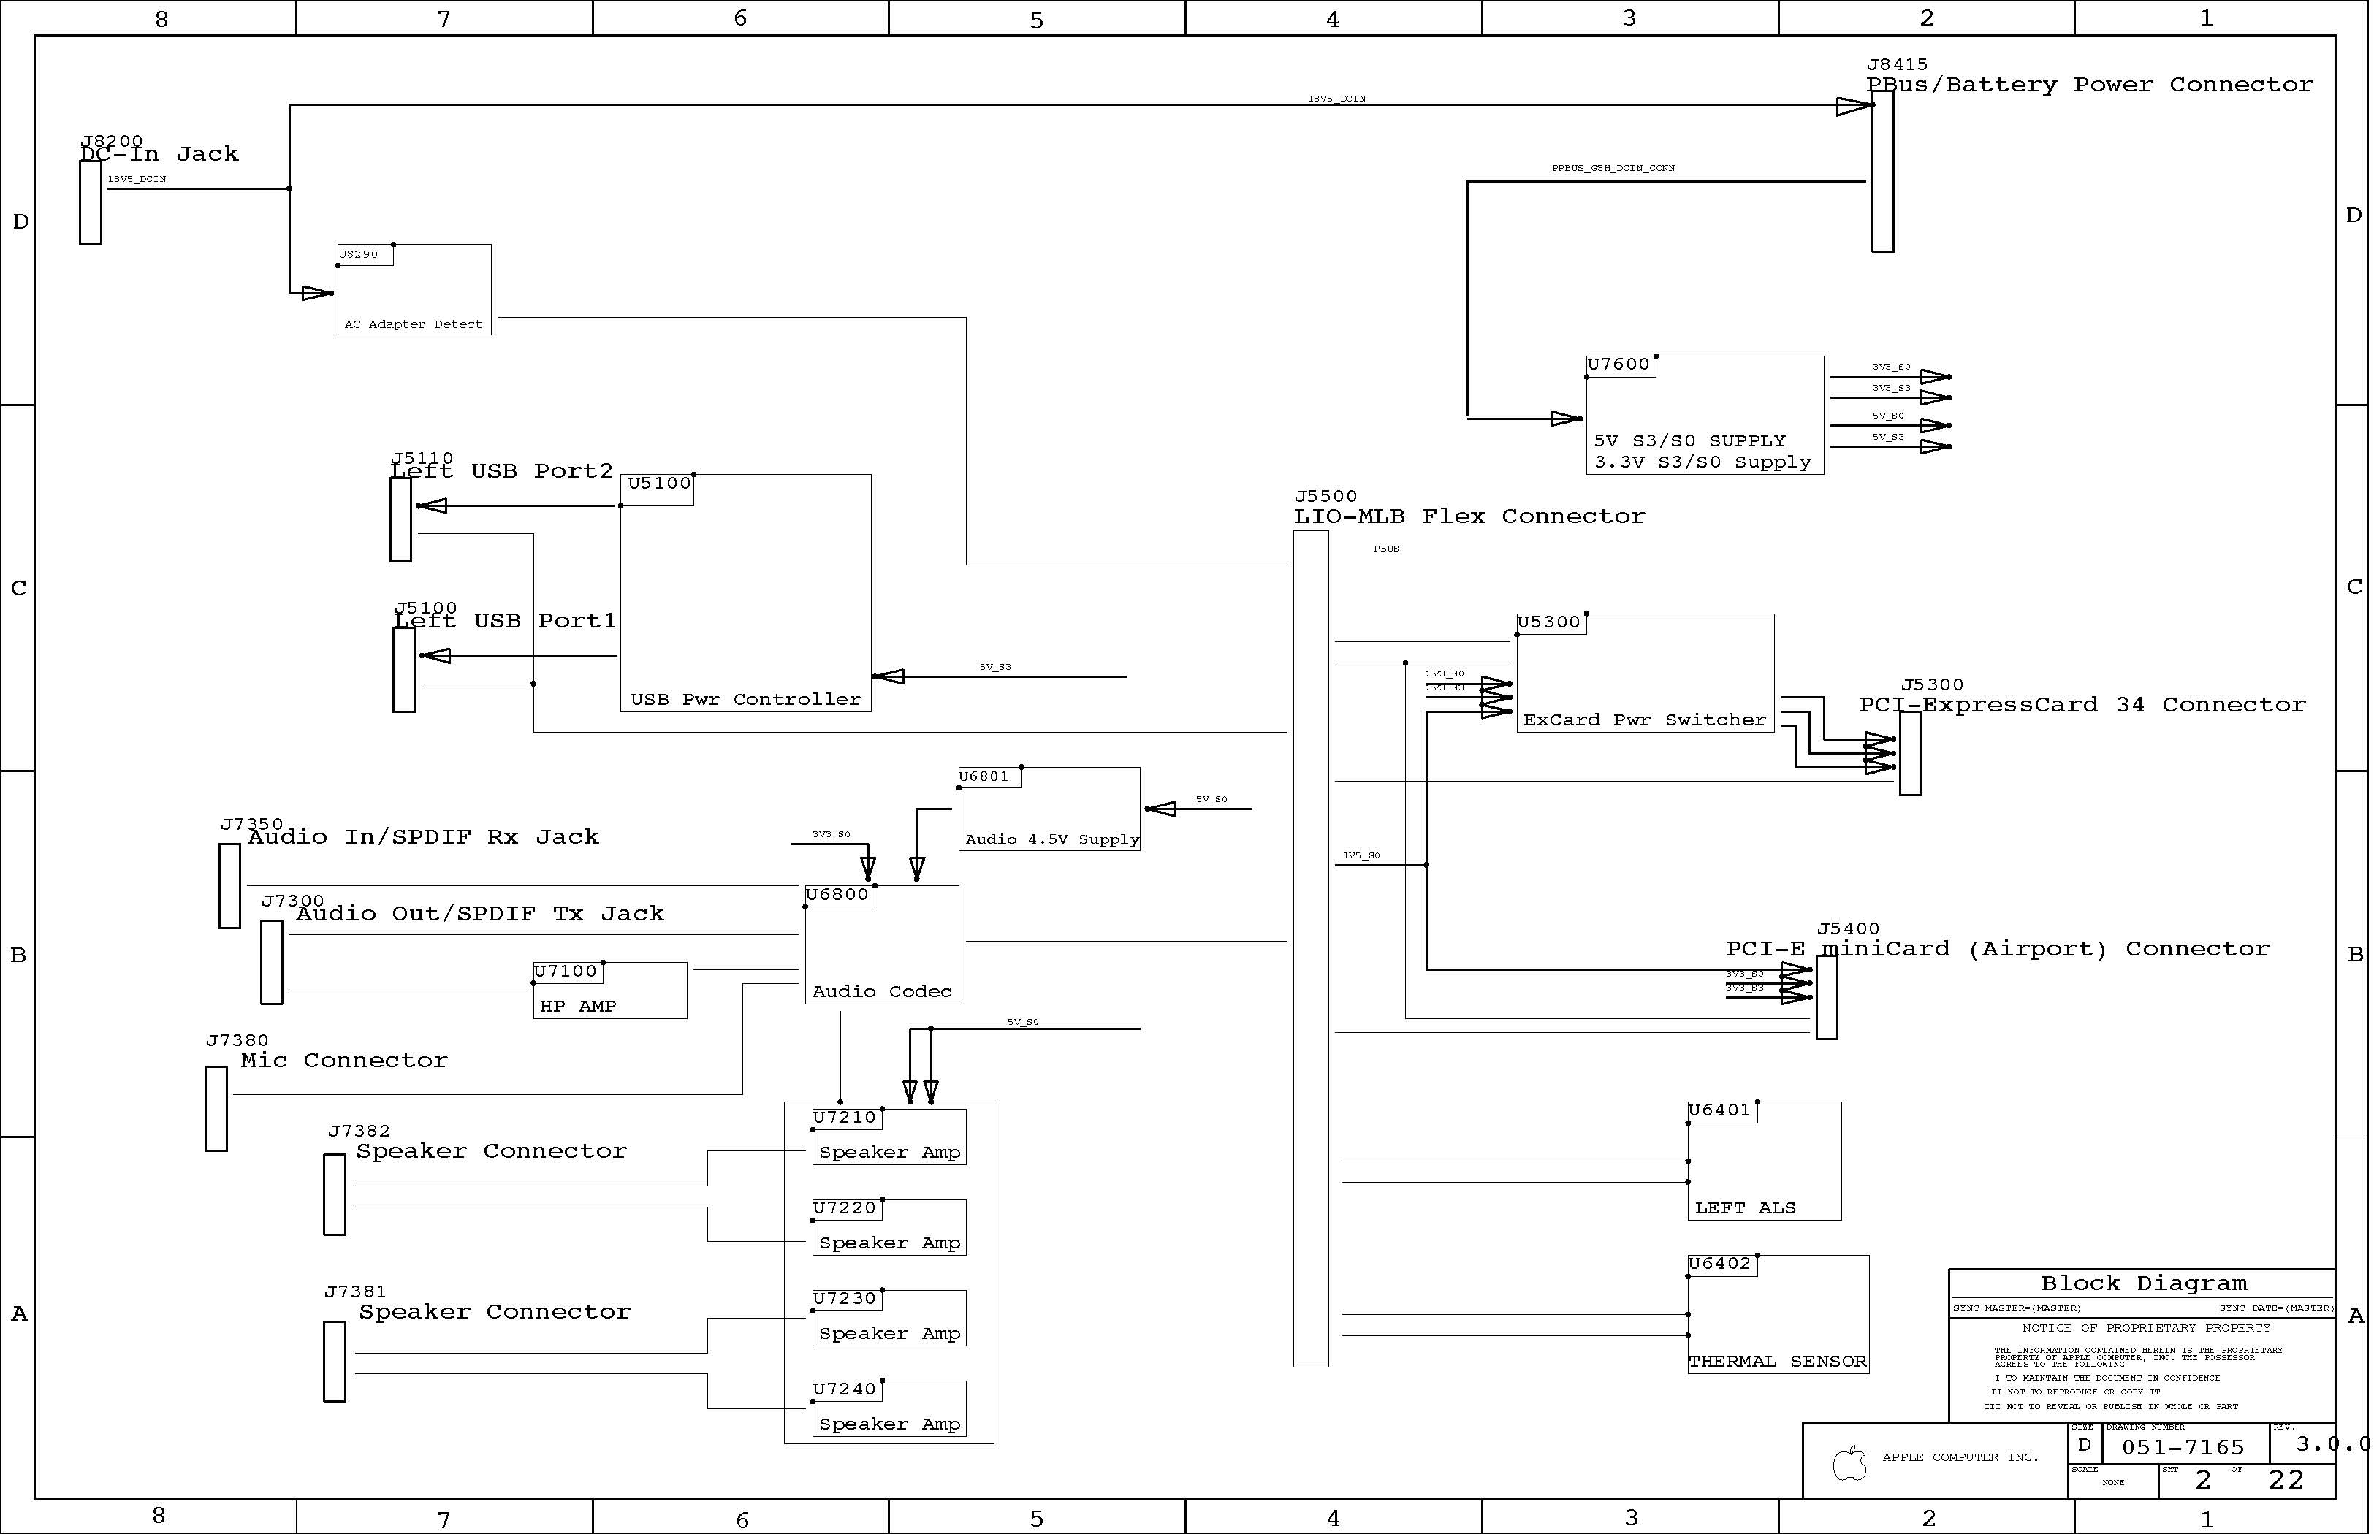Click the J8200 DC-In Jack connector symbol

91,202
